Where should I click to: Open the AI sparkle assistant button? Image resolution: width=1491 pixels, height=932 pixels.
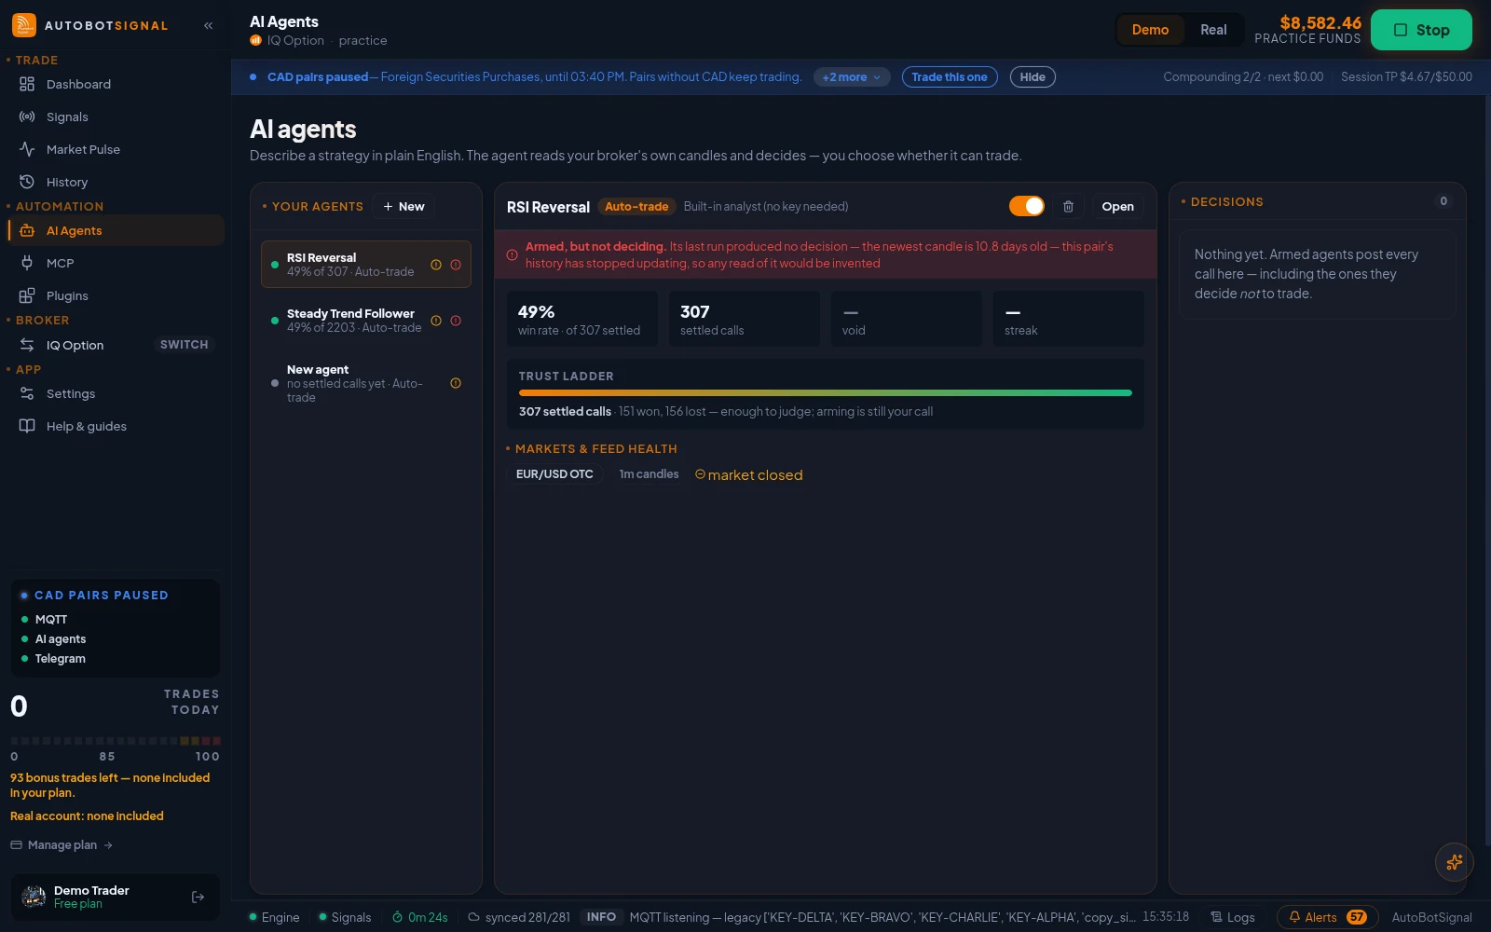(1454, 862)
